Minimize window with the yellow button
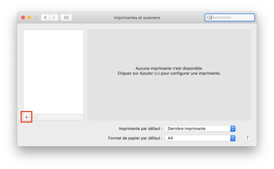The image size is (274, 169). (29, 17)
